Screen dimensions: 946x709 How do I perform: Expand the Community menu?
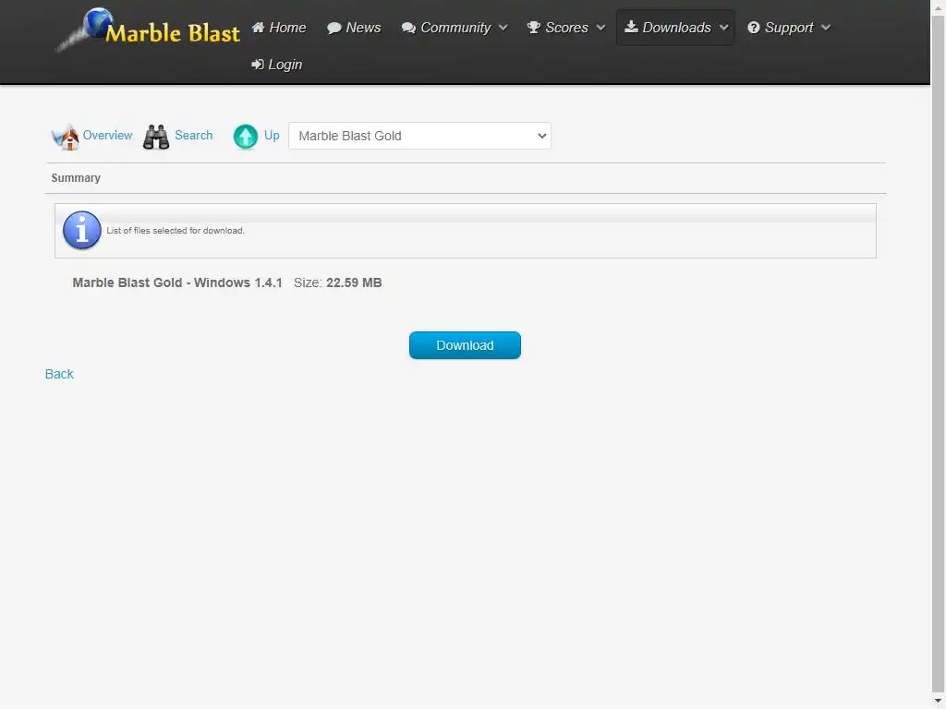coord(455,28)
